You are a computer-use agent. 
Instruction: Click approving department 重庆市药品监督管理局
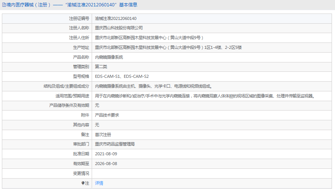[x=115, y=144]
